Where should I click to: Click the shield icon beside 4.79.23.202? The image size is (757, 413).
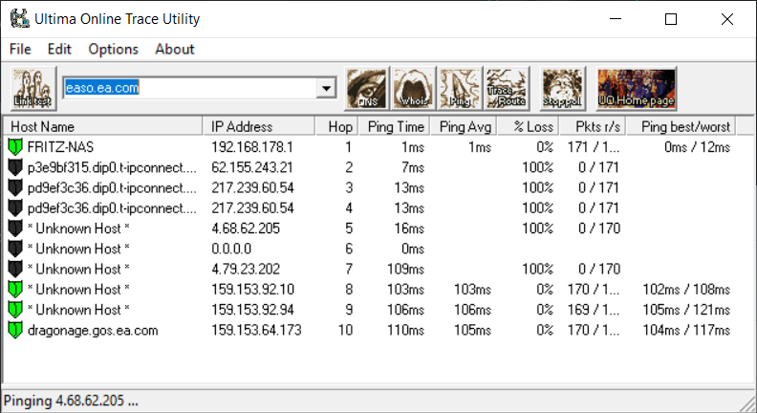click(x=15, y=269)
